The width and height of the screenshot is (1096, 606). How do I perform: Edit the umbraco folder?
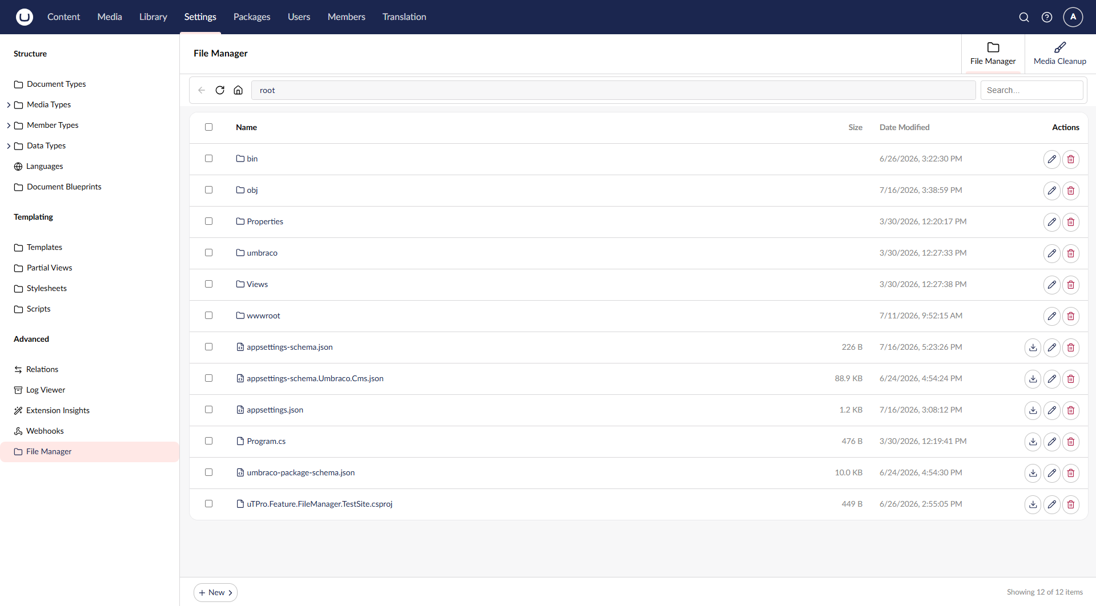pos(1052,253)
